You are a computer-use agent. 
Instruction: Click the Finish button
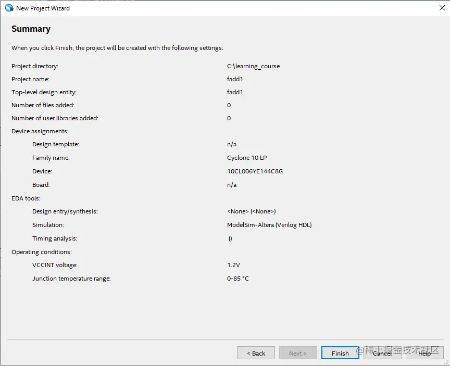[340, 353]
